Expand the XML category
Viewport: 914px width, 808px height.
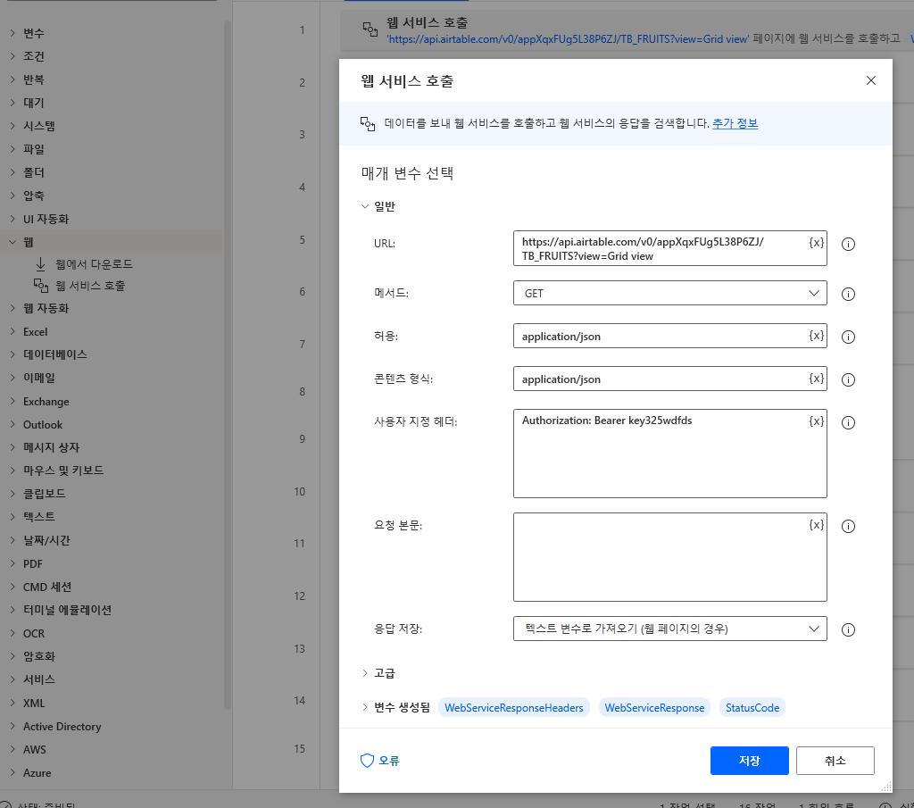[12, 703]
